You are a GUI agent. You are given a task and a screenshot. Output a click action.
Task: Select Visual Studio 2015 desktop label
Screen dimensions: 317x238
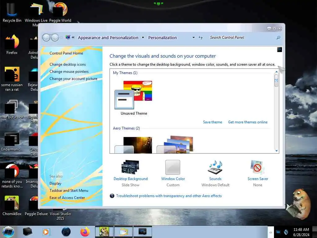(x=60, y=216)
